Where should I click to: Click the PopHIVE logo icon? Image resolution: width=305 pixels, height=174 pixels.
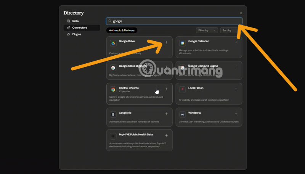(113, 136)
